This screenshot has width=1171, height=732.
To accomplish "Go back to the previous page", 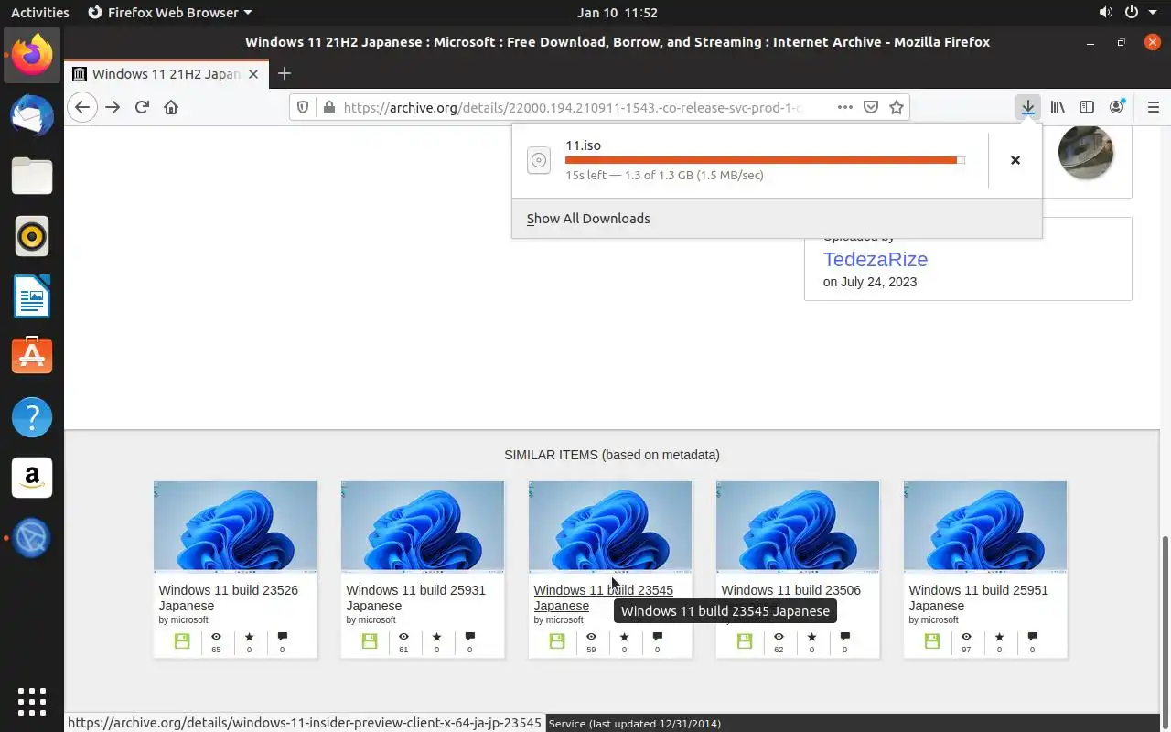I will pos(82,107).
